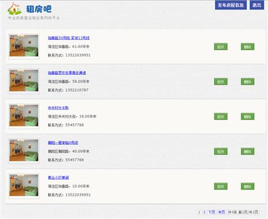Click the text 朝阳区朝阳路, 40.00平米

(69, 152)
